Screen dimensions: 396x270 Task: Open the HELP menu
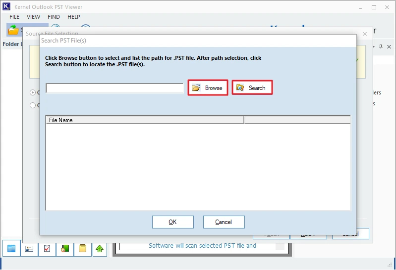pos(73,17)
